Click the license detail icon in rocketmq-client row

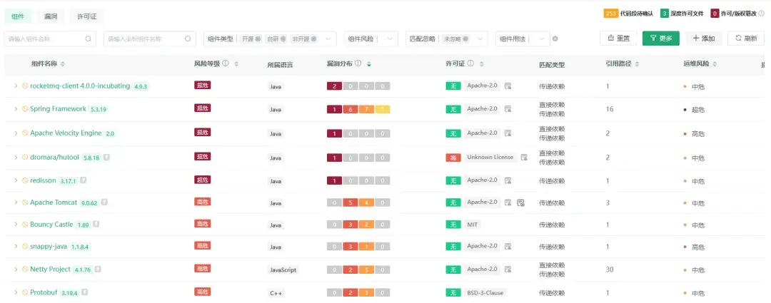click(508, 86)
